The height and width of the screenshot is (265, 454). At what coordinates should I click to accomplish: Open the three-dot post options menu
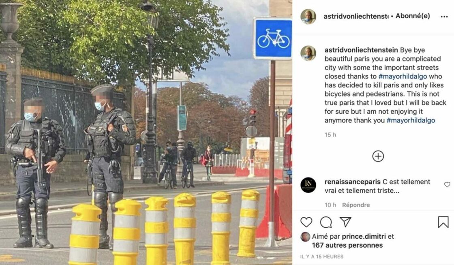pyautogui.click(x=444, y=17)
